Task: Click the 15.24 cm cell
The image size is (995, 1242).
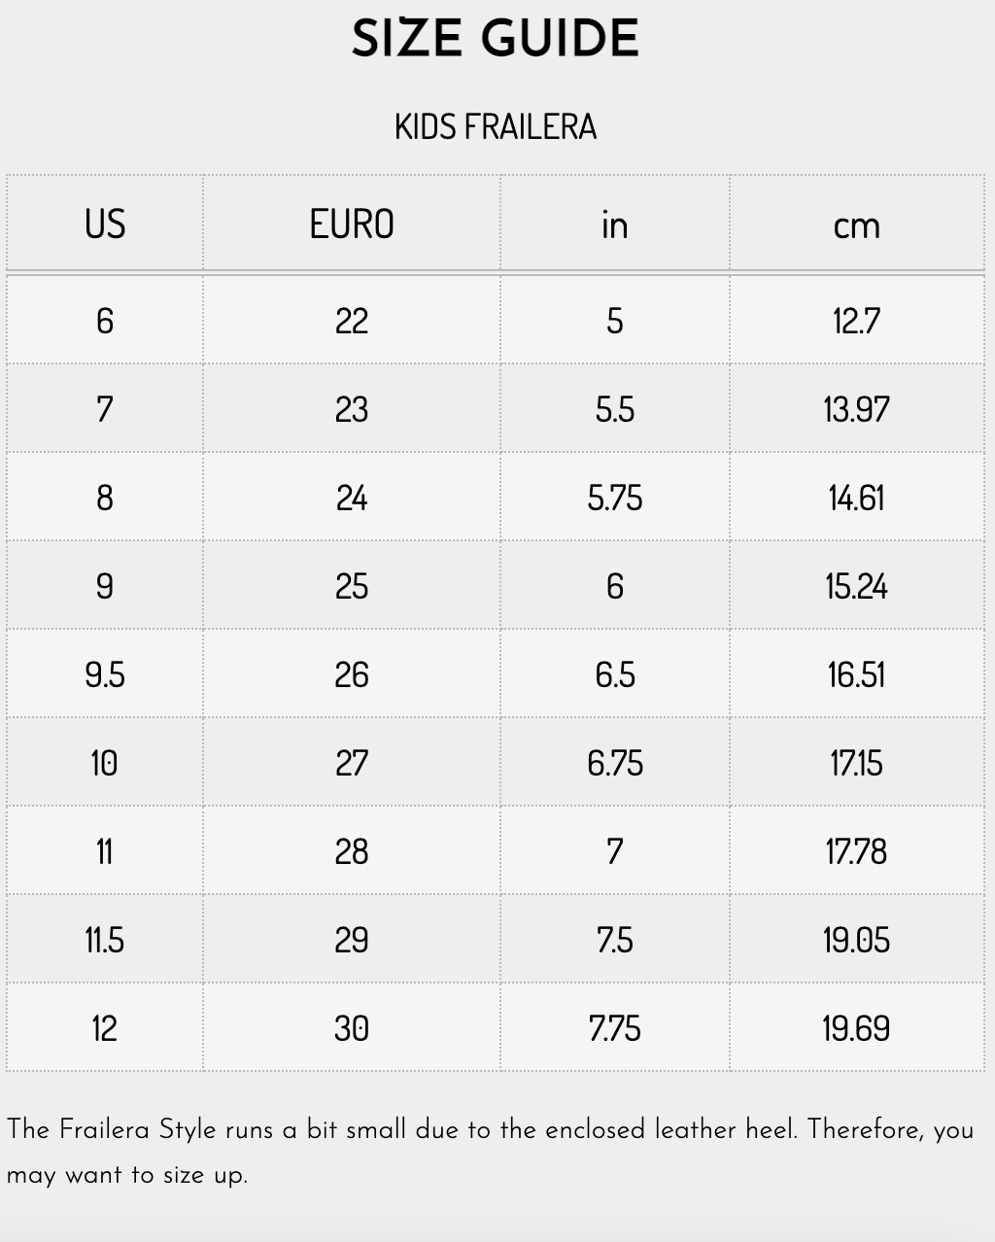Action: coord(856,586)
